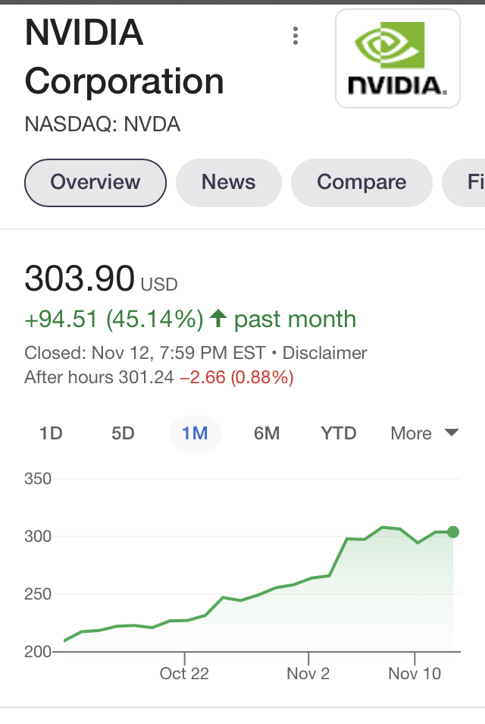Click the 303.90 stock price
485x724 pixels.
(x=80, y=279)
